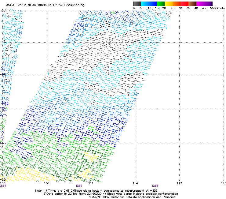Click the latitude label "-48"
226x199 pixels.
coord(3,143)
